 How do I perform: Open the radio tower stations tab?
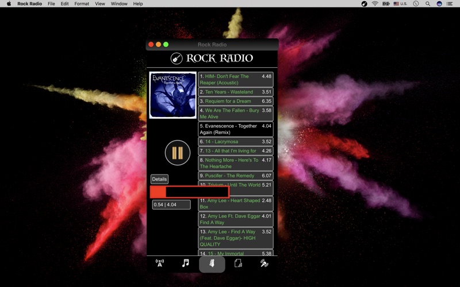point(160,263)
